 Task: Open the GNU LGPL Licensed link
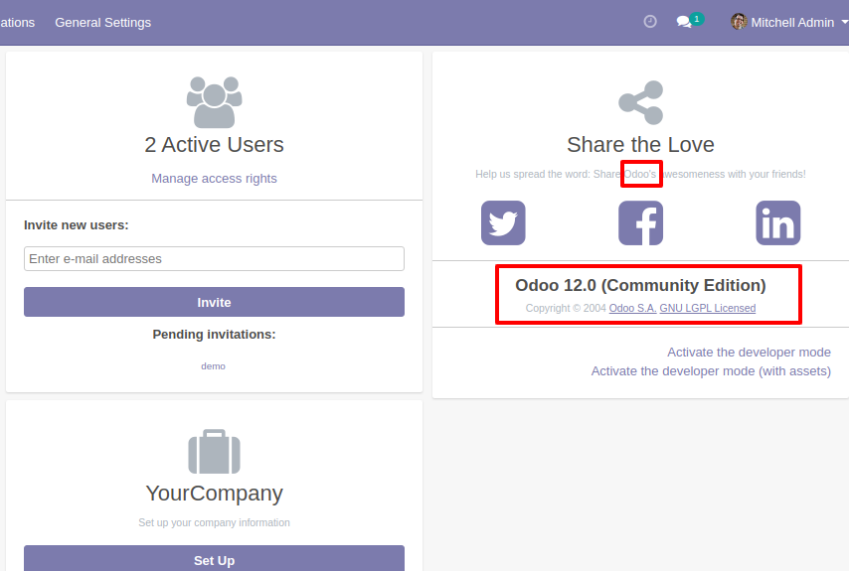707,309
